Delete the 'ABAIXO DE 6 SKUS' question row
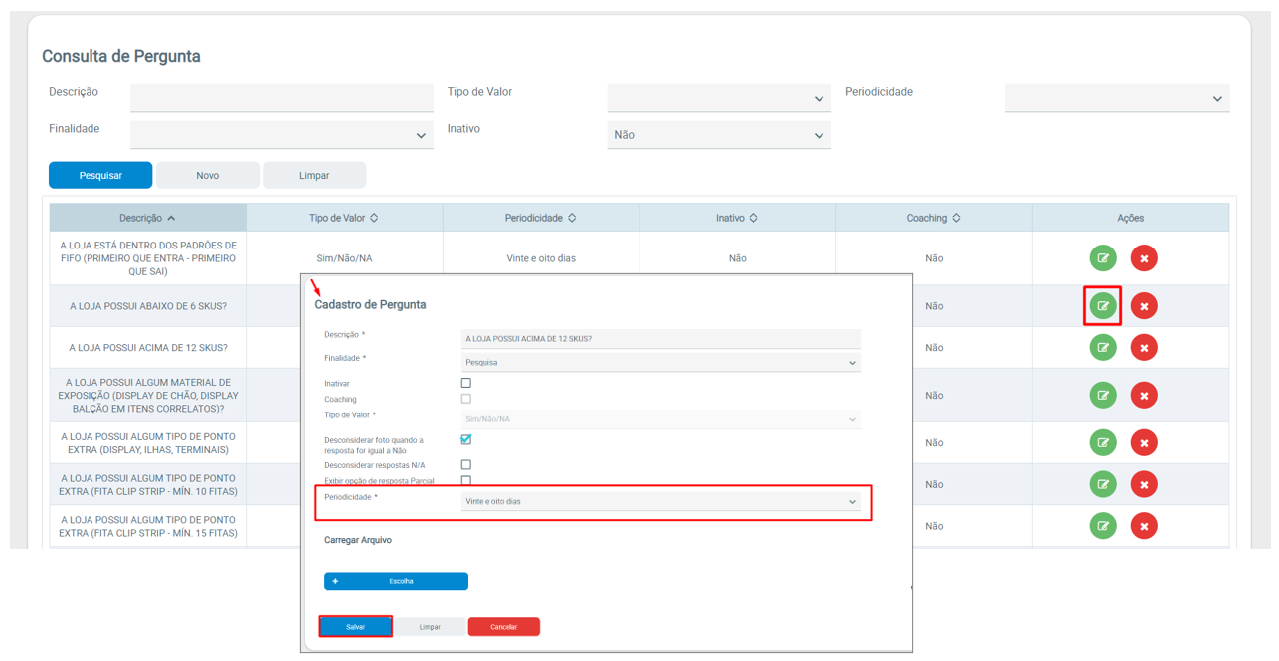 (x=1144, y=306)
